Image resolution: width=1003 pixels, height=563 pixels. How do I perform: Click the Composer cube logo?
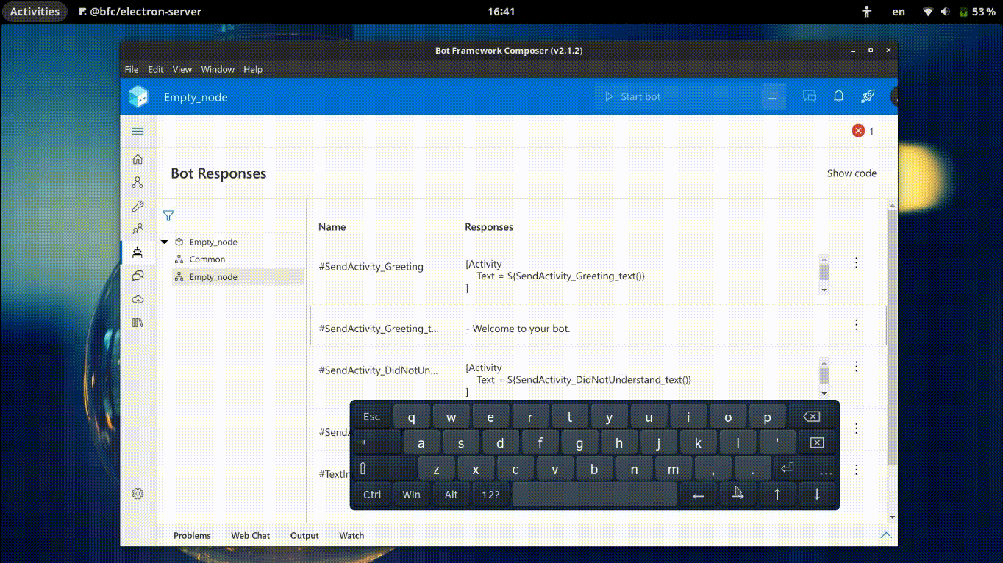[138, 96]
